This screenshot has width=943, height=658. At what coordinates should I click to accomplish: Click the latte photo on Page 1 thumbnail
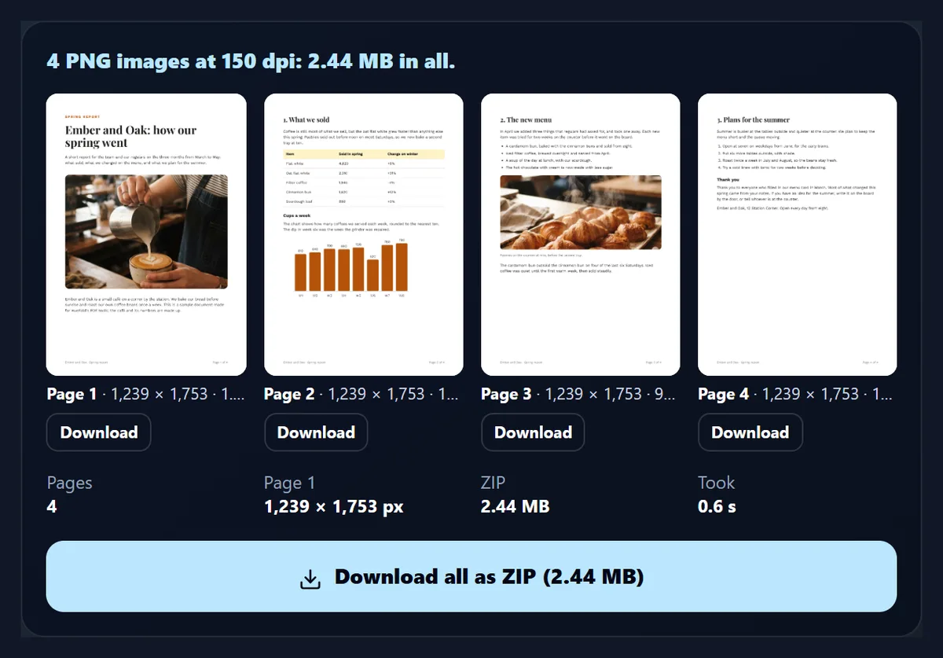point(146,232)
